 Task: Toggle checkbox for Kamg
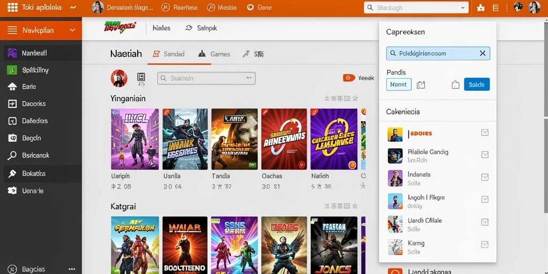click(x=485, y=245)
